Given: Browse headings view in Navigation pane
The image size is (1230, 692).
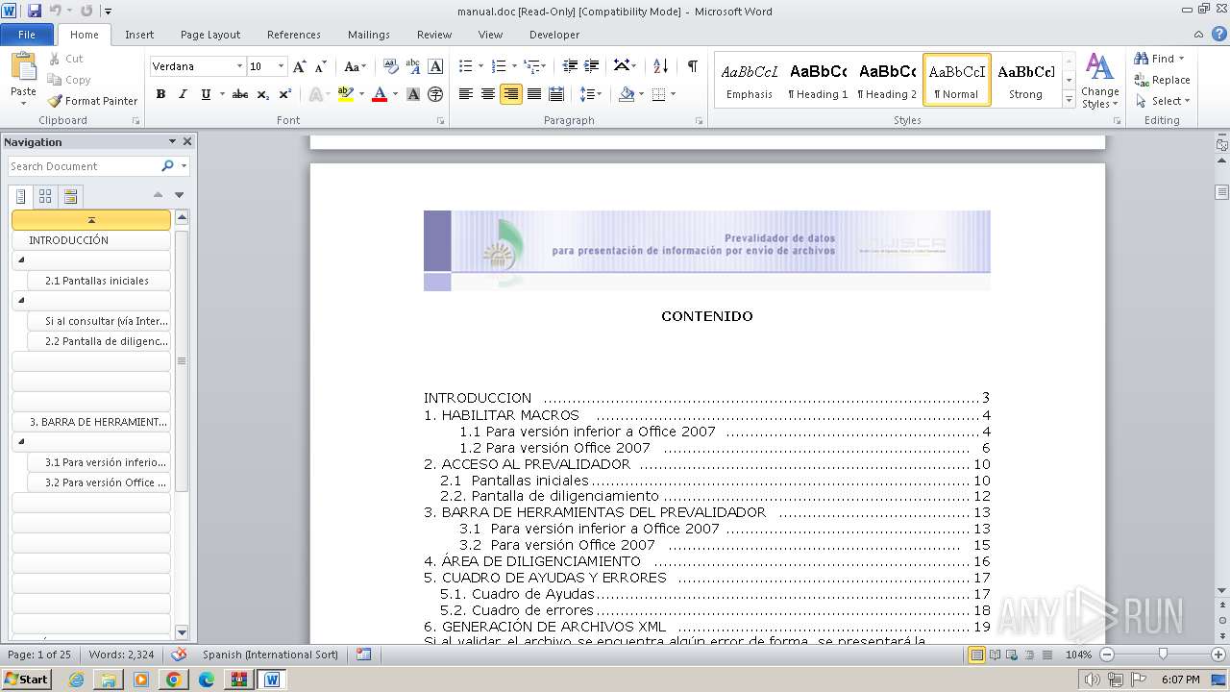Looking at the screenshot, I should 20,197.
